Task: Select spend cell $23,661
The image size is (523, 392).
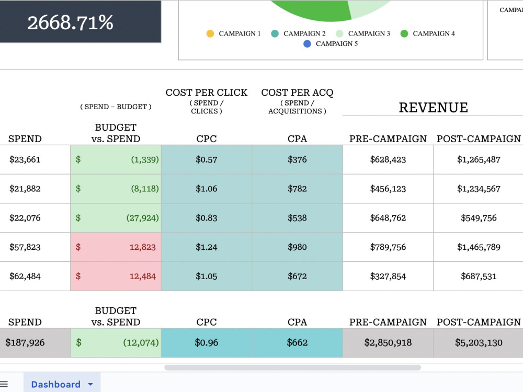Action: [35, 159]
